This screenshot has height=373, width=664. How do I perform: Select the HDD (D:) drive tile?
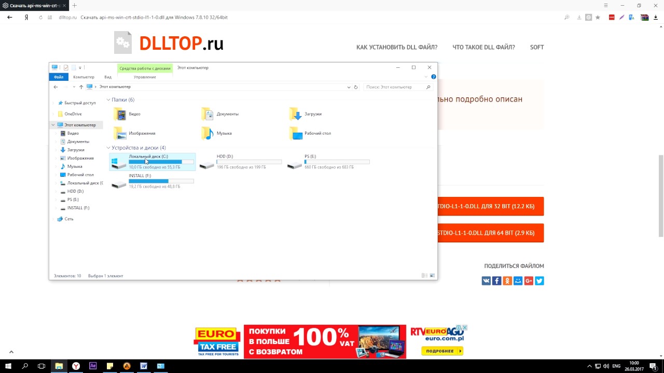pyautogui.click(x=241, y=162)
